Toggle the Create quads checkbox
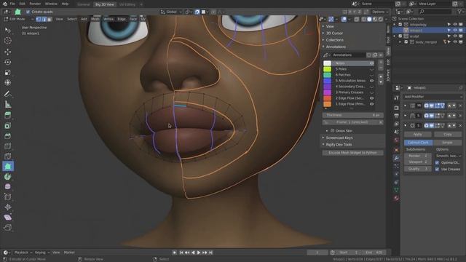 click(28, 12)
